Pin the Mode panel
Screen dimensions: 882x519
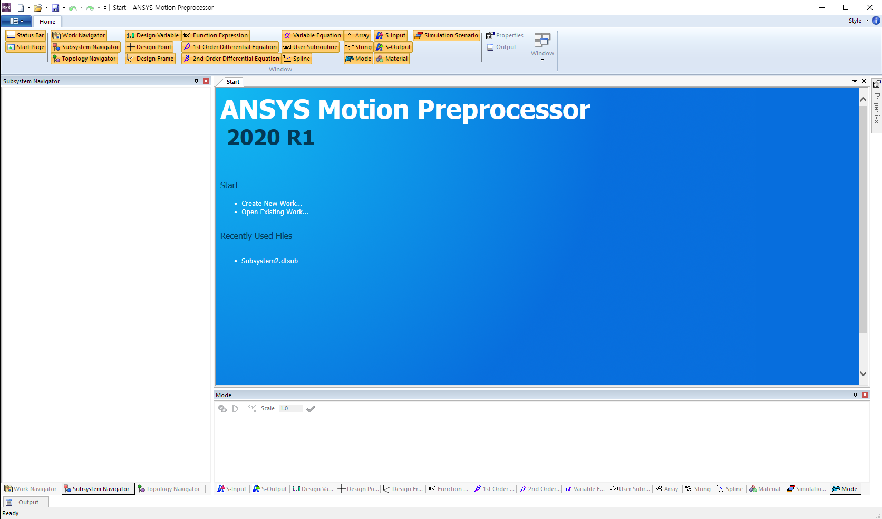click(855, 395)
